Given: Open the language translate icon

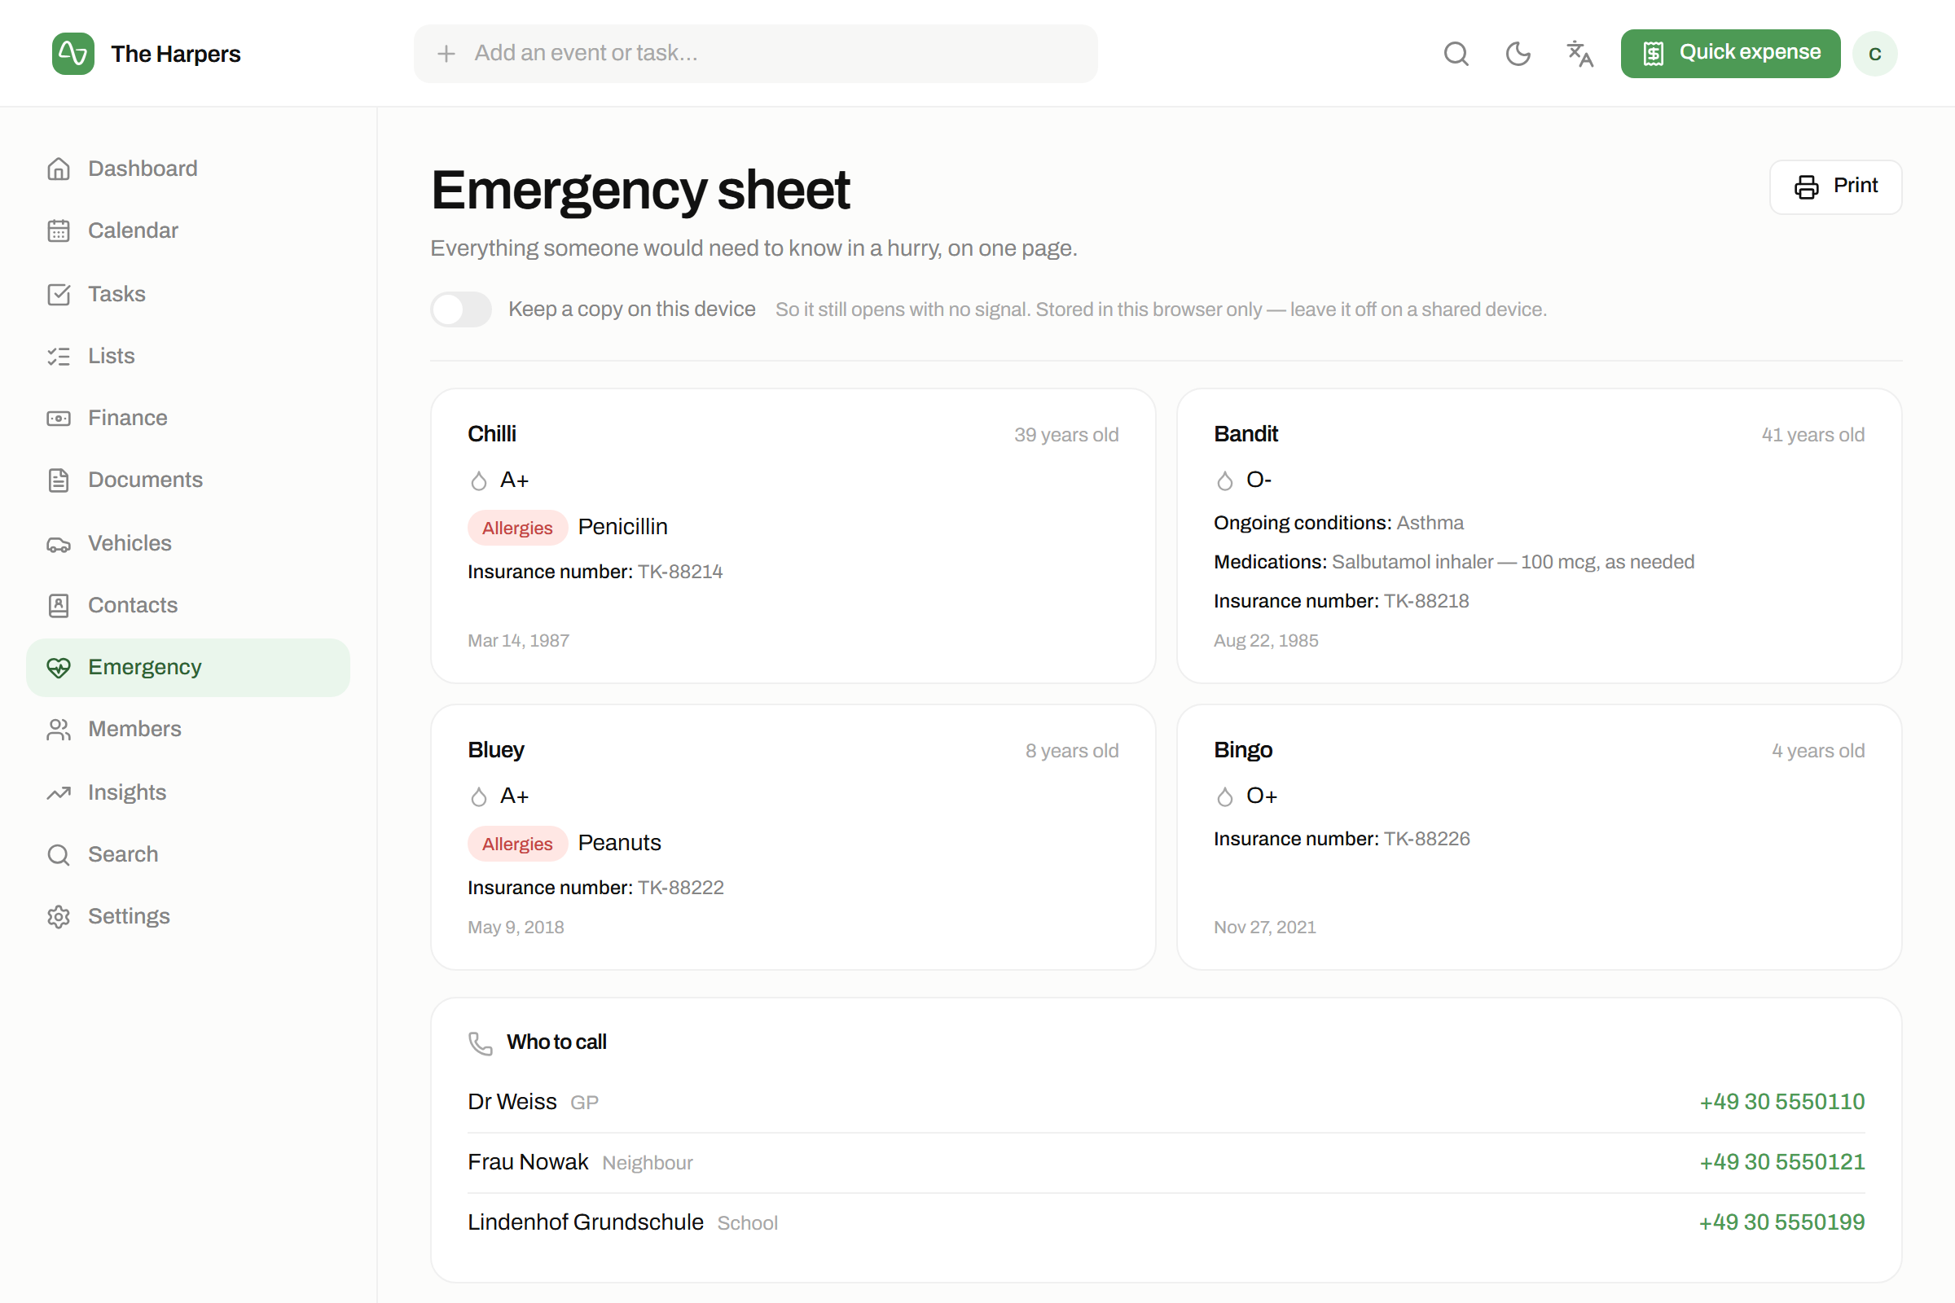Looking at the screenshot, I should pos(1579,54).
